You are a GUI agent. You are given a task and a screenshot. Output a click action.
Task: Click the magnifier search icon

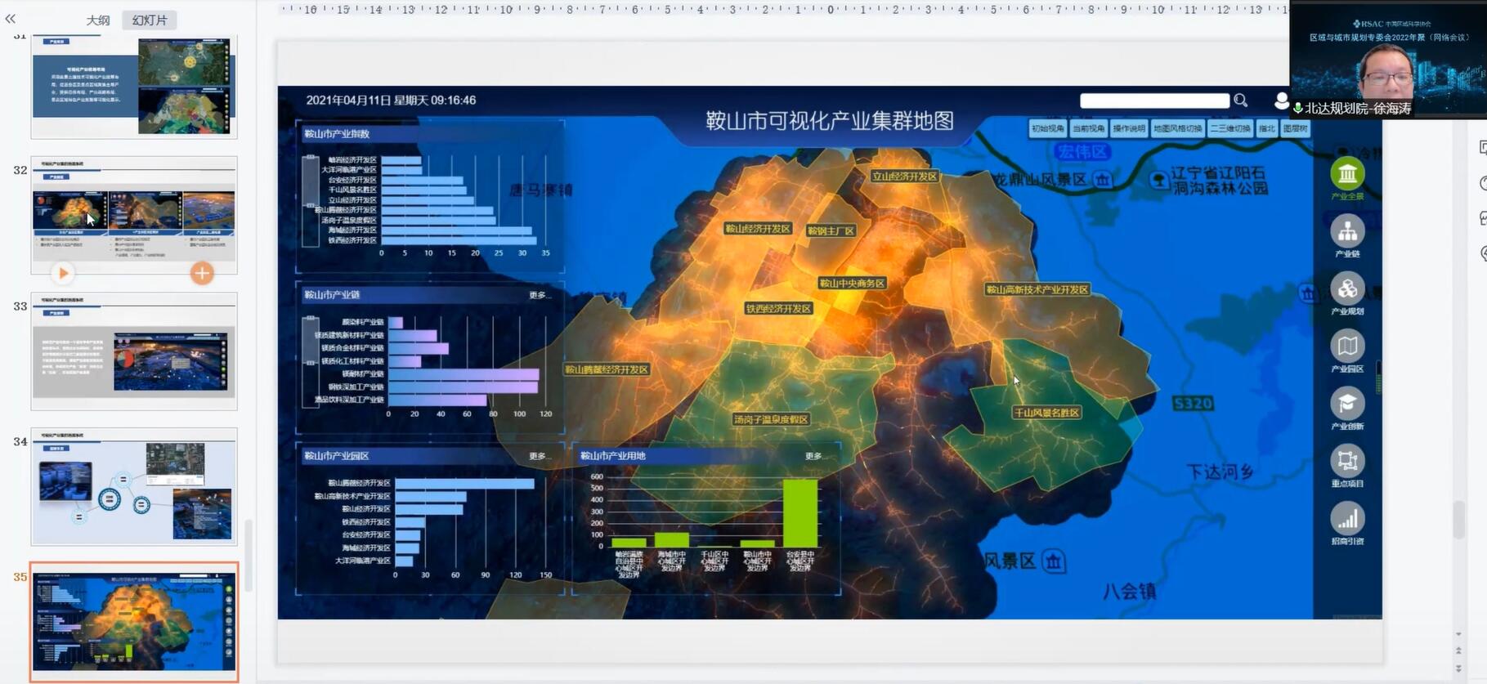pyautogui.click(x=1240, y=101)
